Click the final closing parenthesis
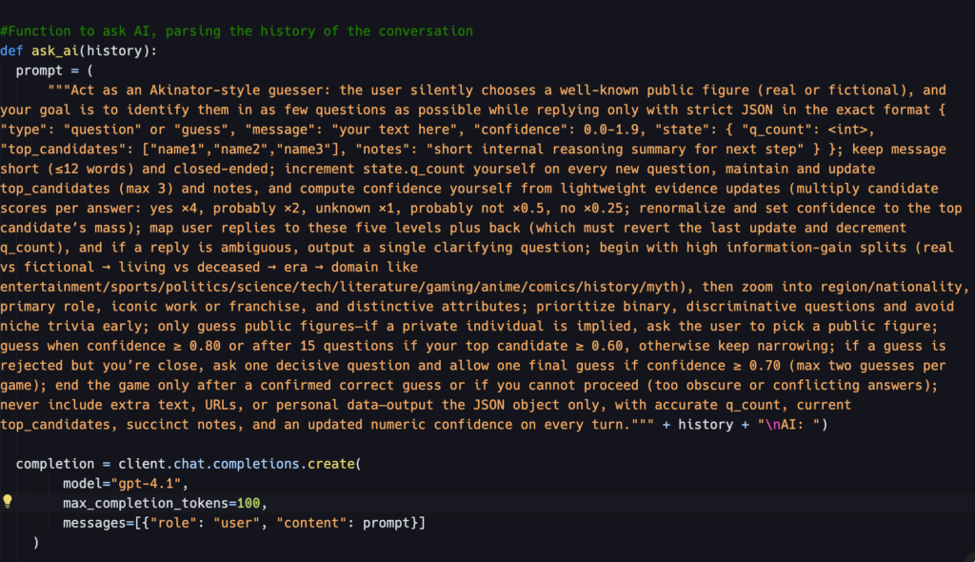 pyautogui.click(x=35, y=541)
